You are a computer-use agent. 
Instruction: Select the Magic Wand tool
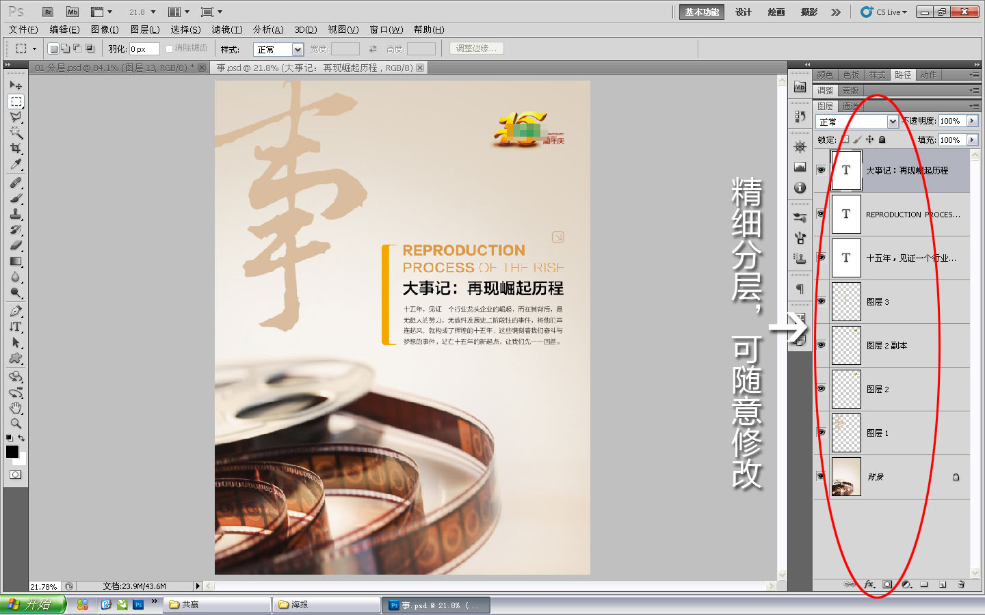[x=16, y=133]
